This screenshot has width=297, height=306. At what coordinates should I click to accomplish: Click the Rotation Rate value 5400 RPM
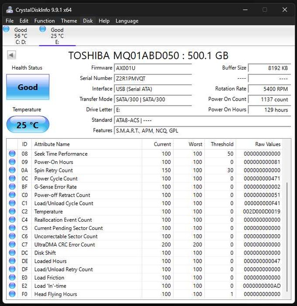[x=269, y=89]
